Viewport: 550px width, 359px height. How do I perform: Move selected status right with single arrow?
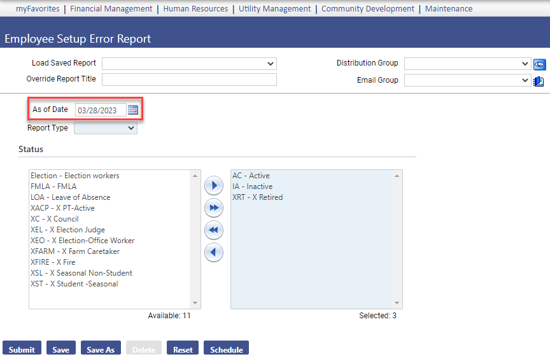click(213, 186)
